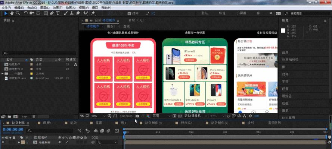Image resolution: width=332 pixels, height=149 pixels.
Task: Open the grid and guide options dropdown
Action: pyautogui.click(x=110, y=116)
